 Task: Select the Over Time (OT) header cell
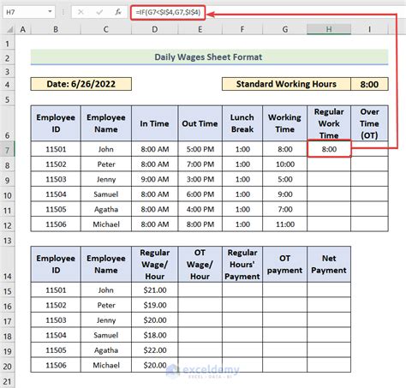click(x=369, y=123)
